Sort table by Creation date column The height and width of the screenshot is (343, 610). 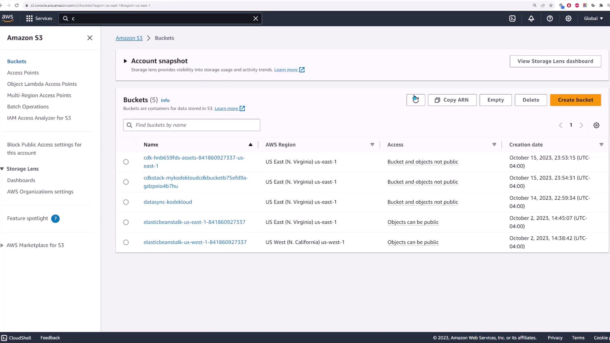point(526,145)
